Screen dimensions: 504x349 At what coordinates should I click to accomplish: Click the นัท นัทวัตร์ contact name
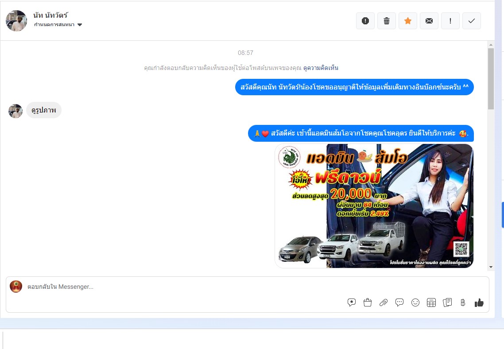[50, 16]
